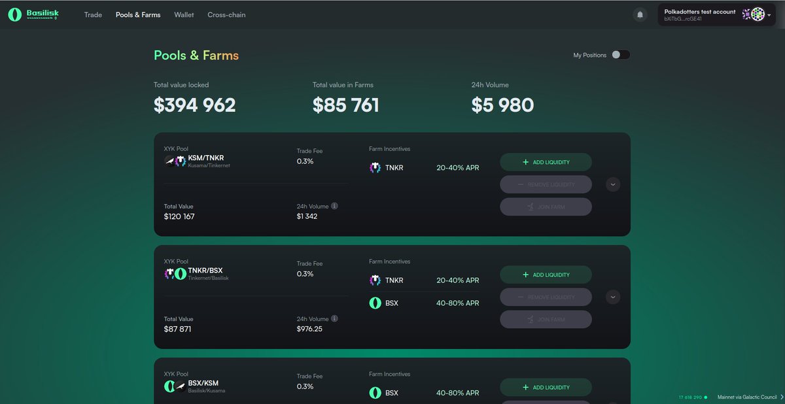Screen dimensions: 785x404
Task: Add liquidity to BSX/KSM pool
Action: tap(546, 387)
